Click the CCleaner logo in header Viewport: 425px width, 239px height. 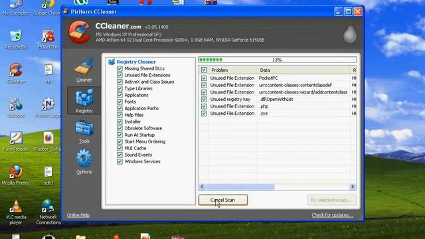tap(80, 33)
